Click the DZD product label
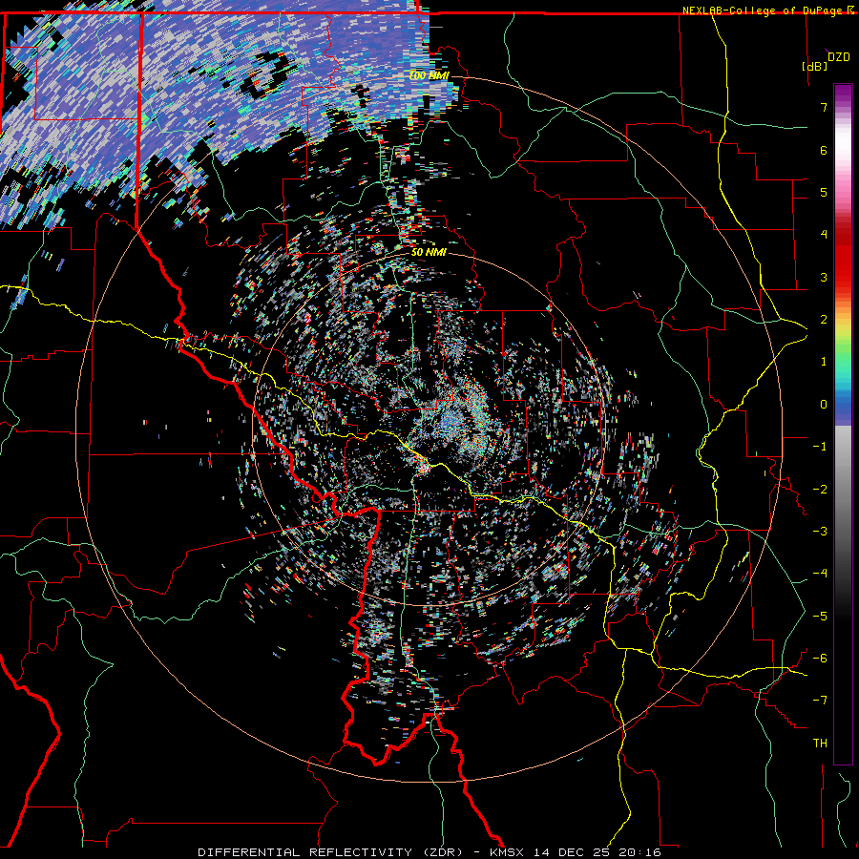This screenshot has width=859, height=859. tap(838, 57)
